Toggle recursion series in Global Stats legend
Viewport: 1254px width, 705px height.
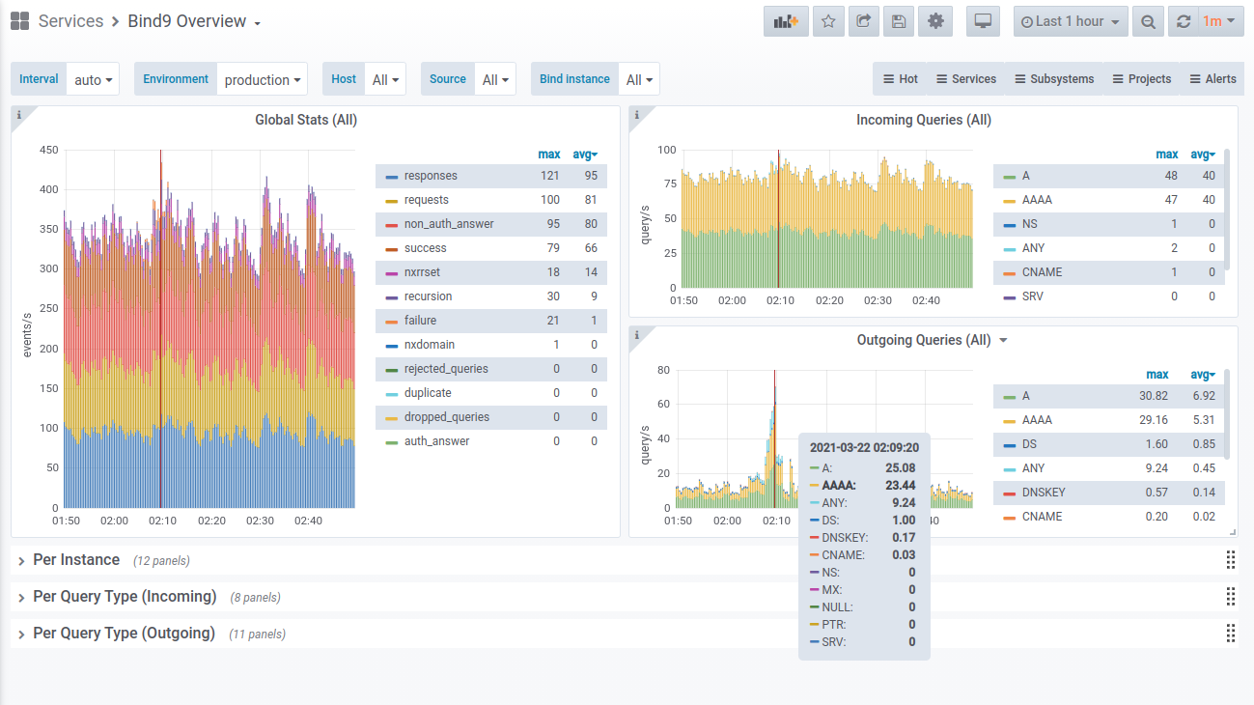click(428, 296)
